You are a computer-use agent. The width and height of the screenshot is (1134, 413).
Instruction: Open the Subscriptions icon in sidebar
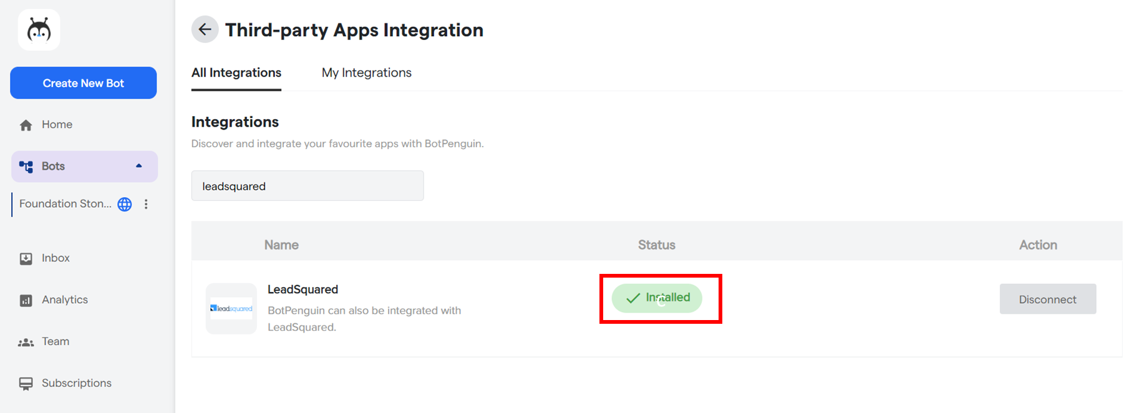pyautogui.click(x=26, y=384)
